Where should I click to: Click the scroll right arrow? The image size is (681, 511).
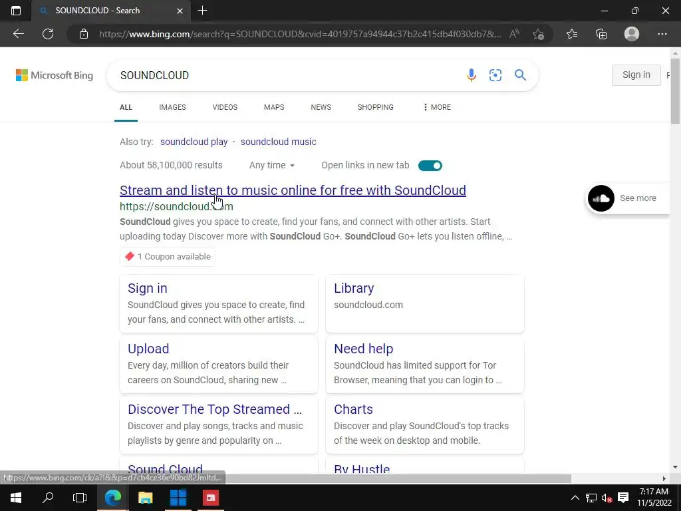[x=664, y=478]
